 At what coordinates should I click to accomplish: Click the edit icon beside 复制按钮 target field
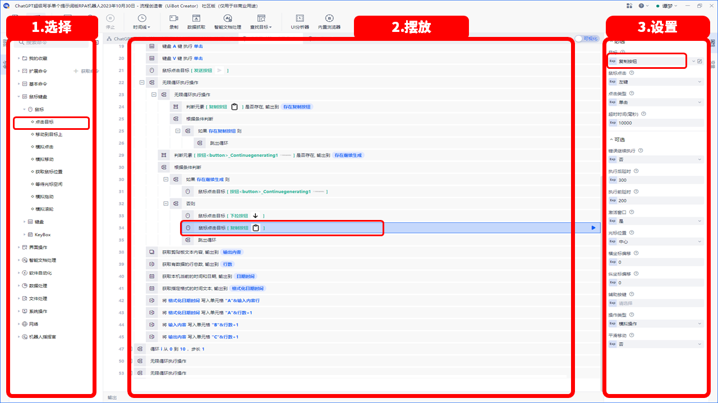click(699, 61)
